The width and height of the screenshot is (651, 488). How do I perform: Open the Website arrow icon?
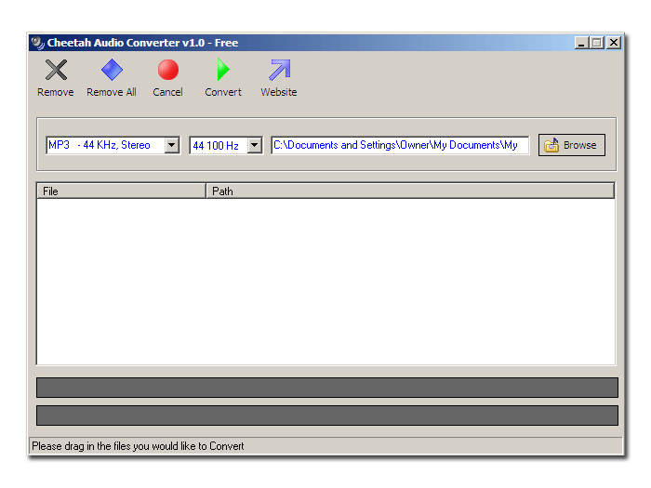click(x=279, y=70)
